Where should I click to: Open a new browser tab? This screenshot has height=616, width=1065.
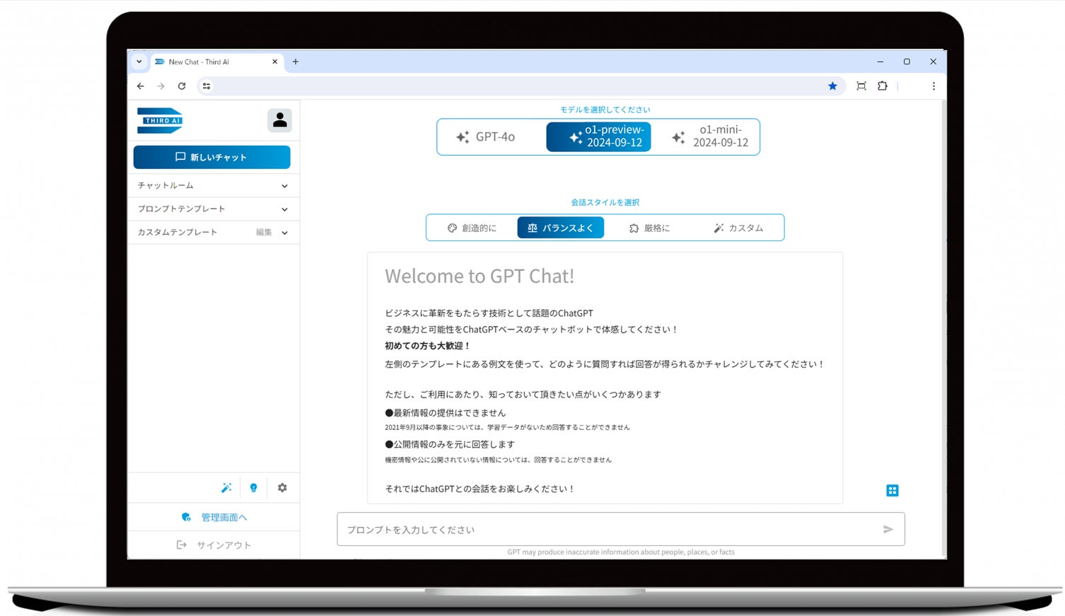tap(295, 62)
